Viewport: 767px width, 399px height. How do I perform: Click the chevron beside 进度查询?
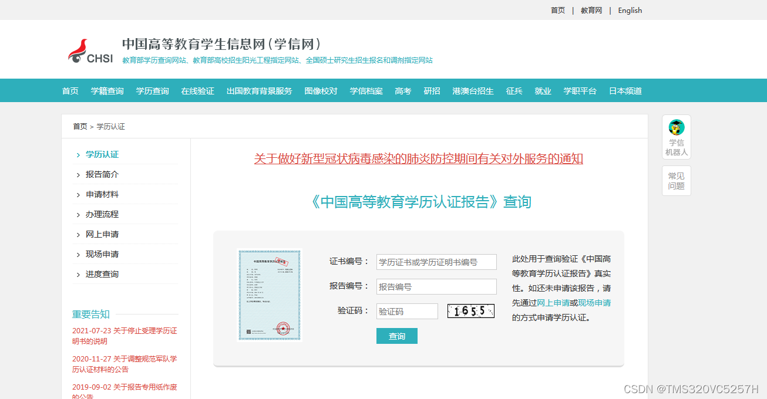click(x=78, y=275)
